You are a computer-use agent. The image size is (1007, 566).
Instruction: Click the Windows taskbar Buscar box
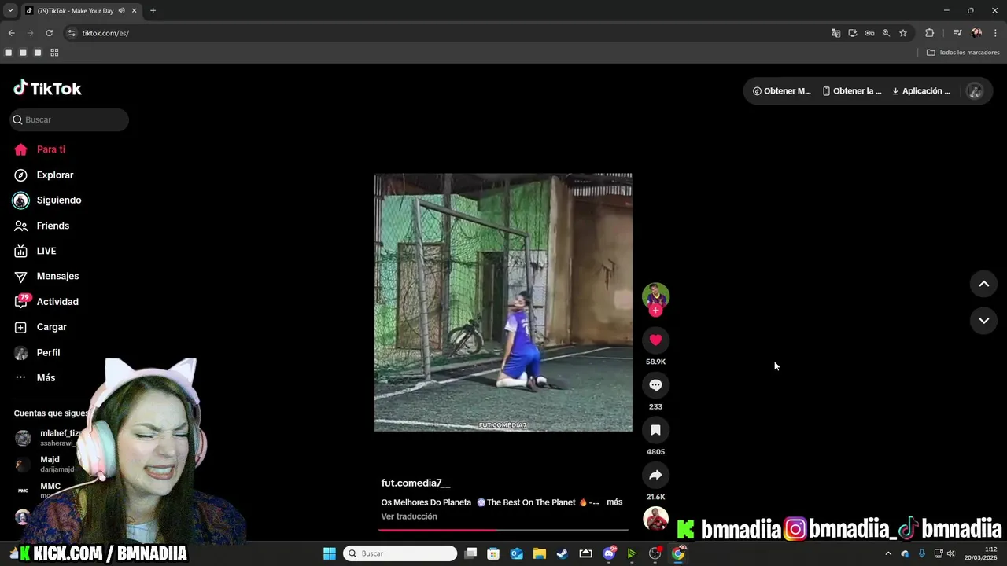401,553
